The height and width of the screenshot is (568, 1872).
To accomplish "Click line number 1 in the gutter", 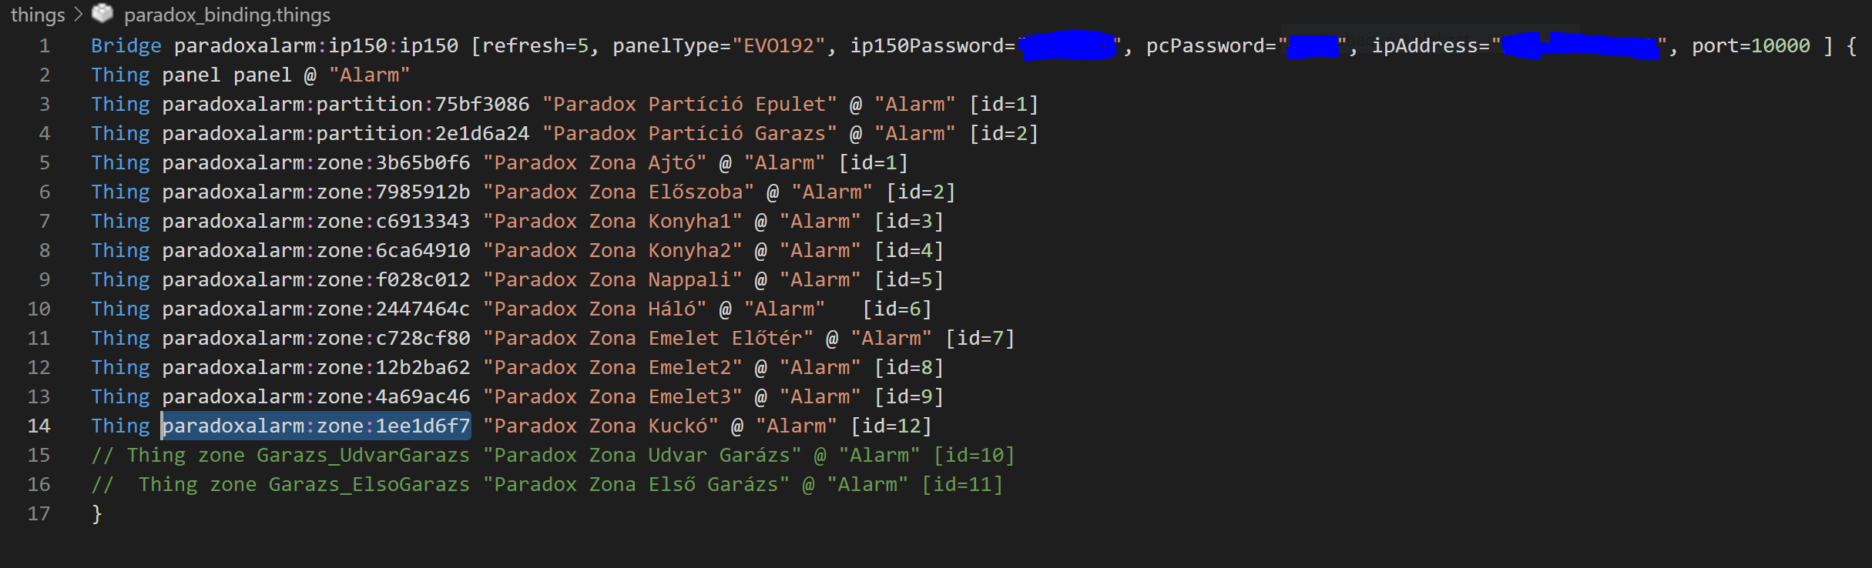I will 45,46.
